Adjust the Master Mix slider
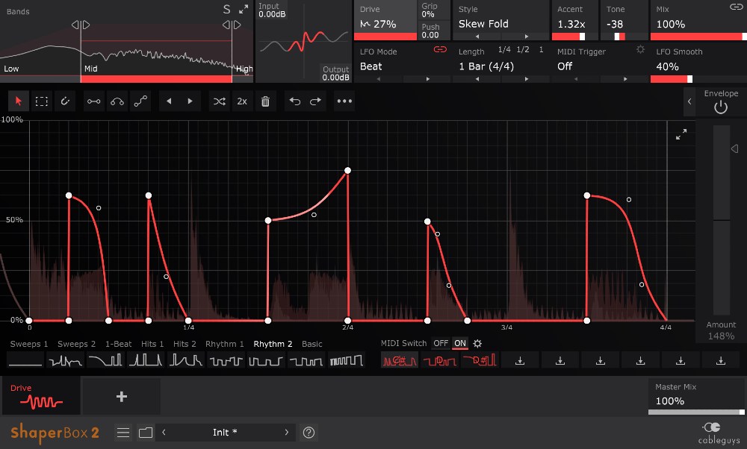The width and height of the screenshot is (747, 449). [x=696, y=412]
